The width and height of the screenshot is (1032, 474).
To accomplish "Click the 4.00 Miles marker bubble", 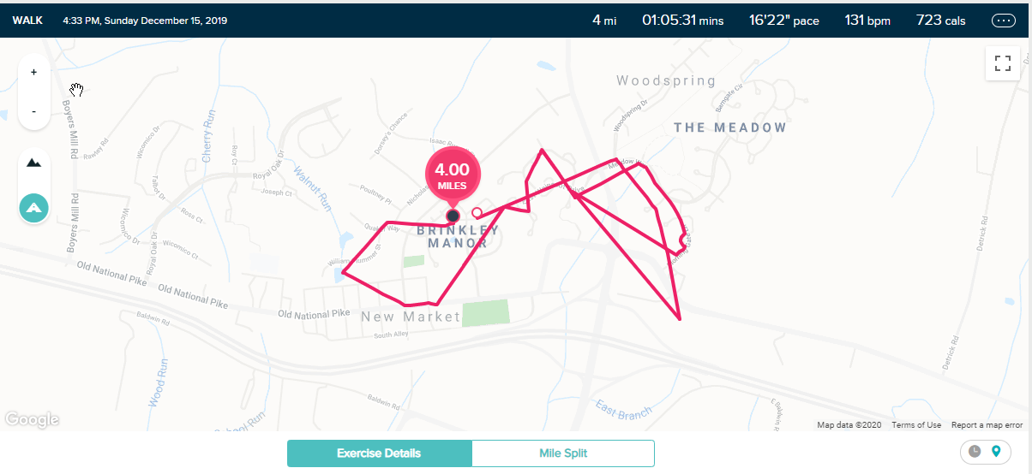I will (x=453, y=175).
